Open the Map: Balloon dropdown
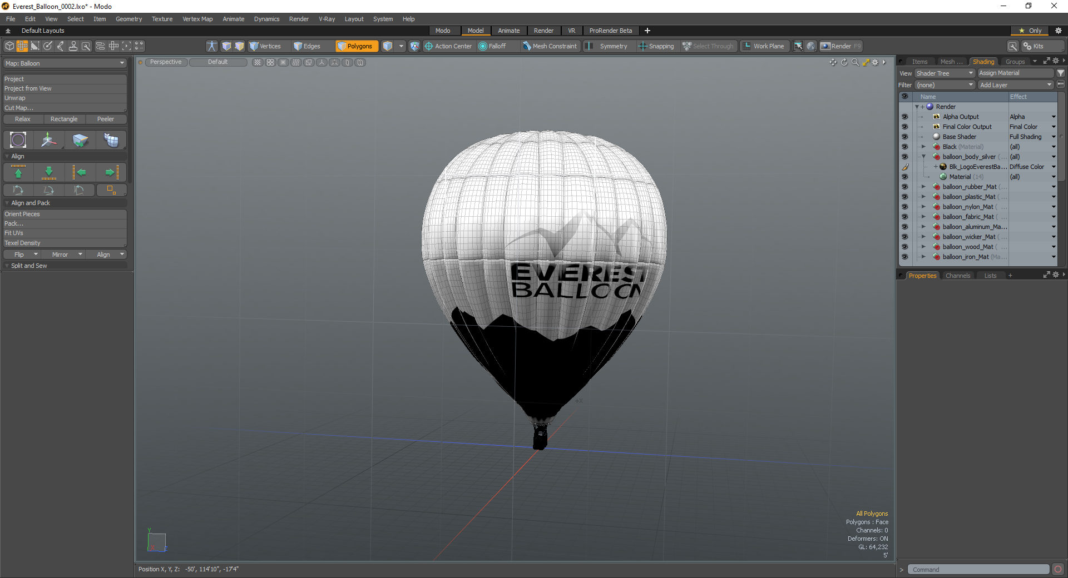The image size is (1068, 578). [65, 63]
